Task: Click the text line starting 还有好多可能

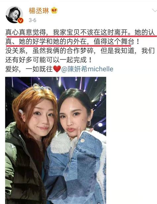Action: [48, 60]
